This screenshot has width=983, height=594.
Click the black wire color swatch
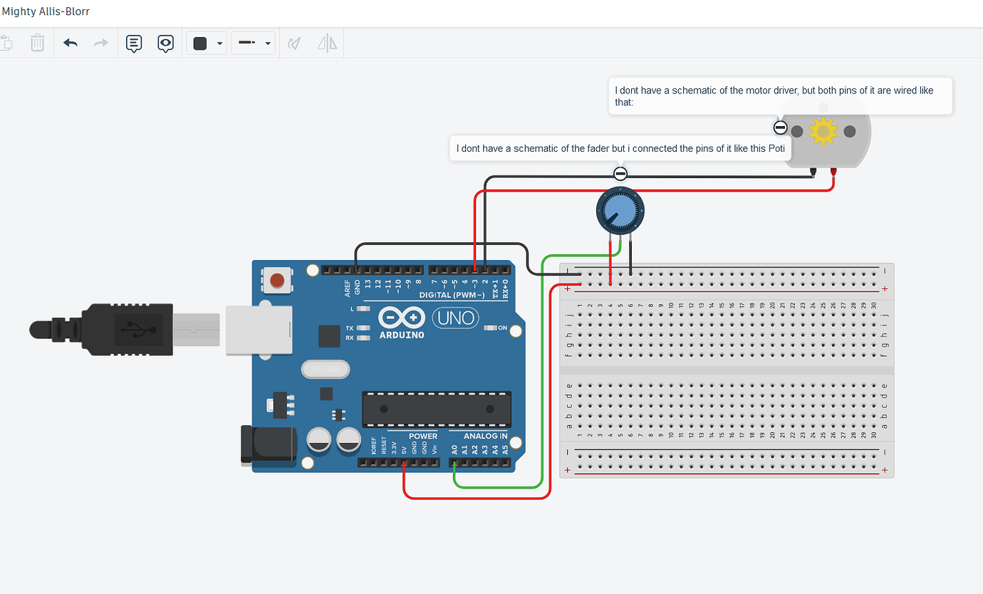point(200,43)
